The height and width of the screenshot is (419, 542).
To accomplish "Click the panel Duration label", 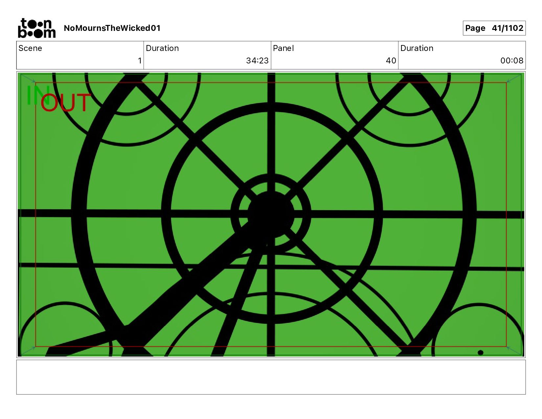I will pos(417,48).
